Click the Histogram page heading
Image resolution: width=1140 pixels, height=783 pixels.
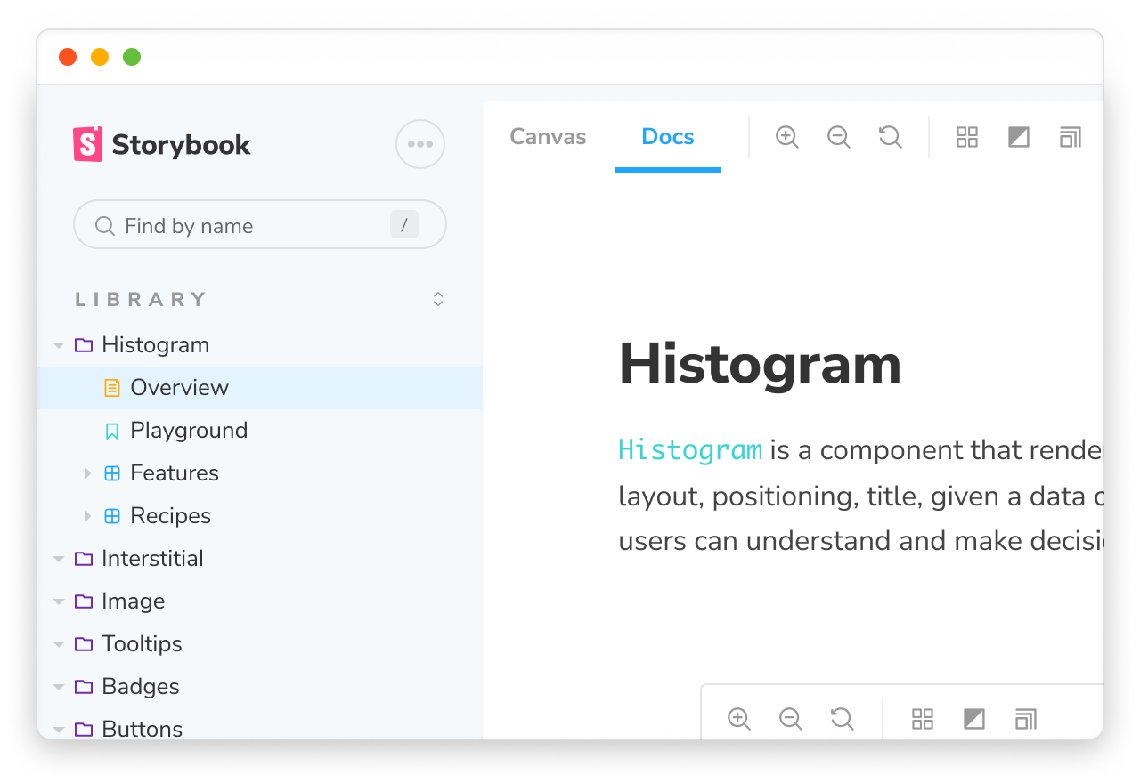tap(760, 364)
